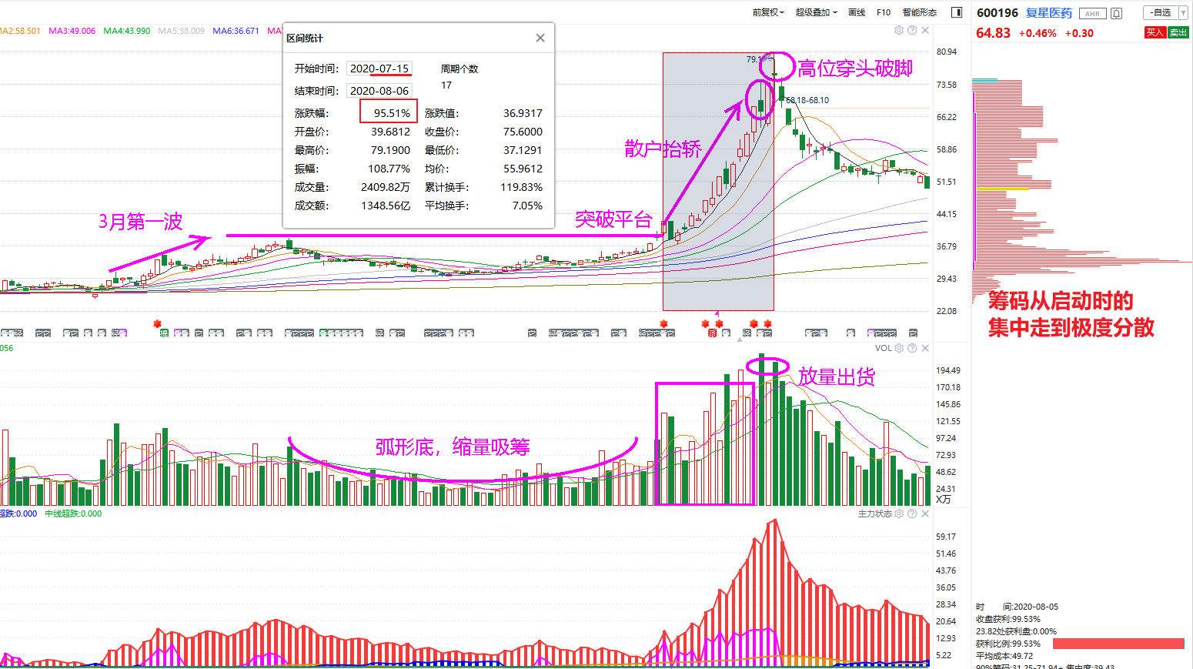Click the AHR badge beside 复星医药
Image resolution: width=1193 pixels, height=669 pixels.
point(1092,13)
